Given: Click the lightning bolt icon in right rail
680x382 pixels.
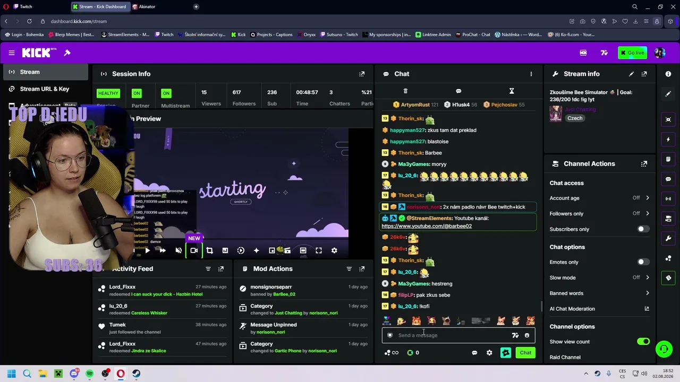Looking at the screenshot, I should 668,140.
